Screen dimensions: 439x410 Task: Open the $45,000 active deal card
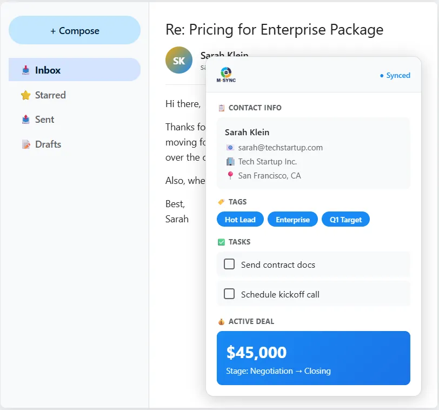click(314, 358)
